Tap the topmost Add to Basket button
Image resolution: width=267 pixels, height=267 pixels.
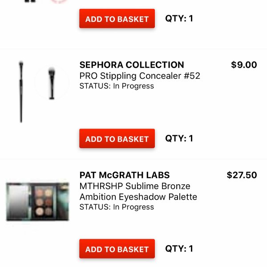[x=117, y=18]
